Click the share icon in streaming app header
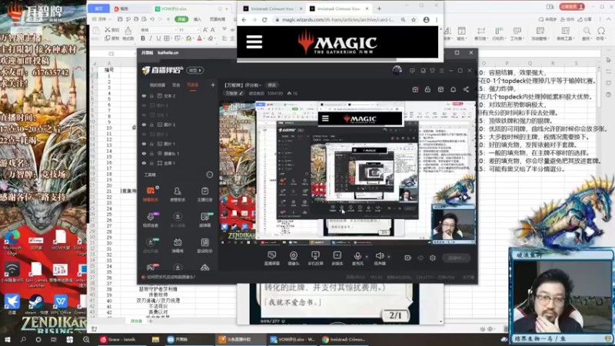615x346 pixels. [x=466, y=89]
